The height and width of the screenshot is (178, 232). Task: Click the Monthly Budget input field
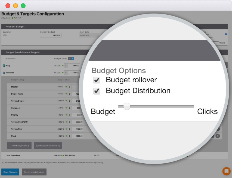(51, 35)
